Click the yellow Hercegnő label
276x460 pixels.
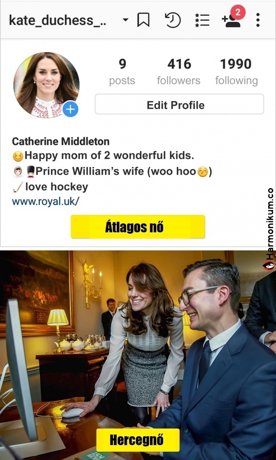[138, 440]
